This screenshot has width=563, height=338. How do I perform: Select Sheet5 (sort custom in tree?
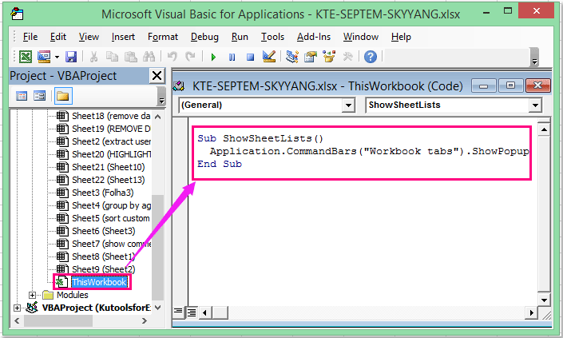click(110, 218)
